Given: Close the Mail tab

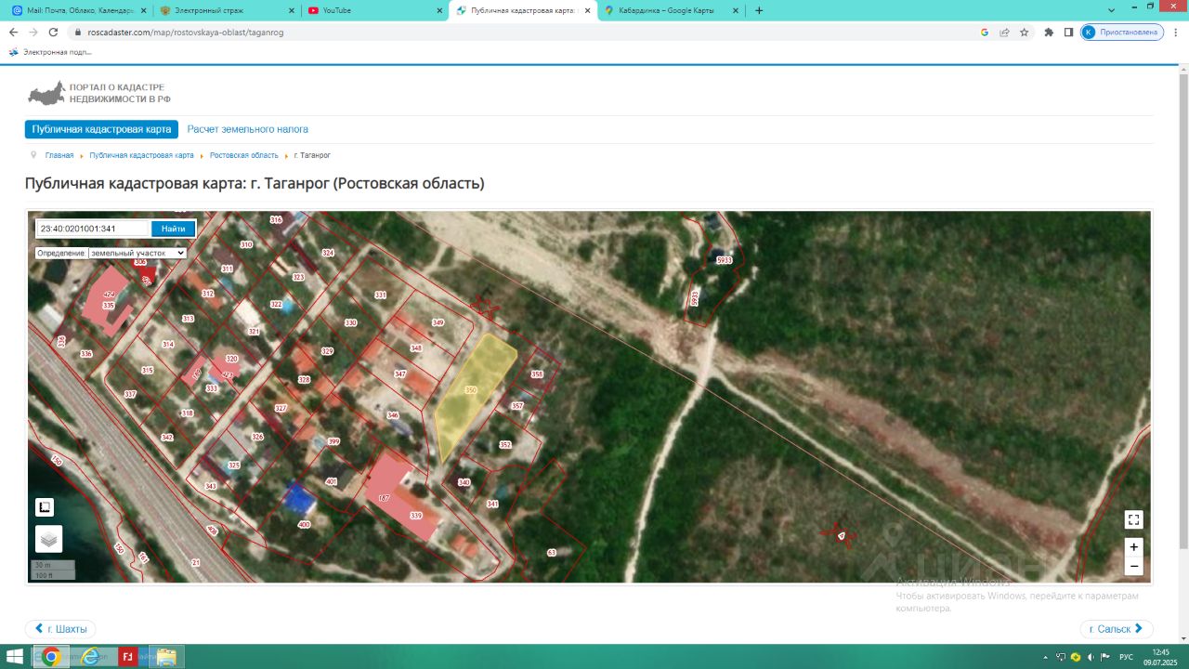Looking at the screenshot, I should 142,10.
